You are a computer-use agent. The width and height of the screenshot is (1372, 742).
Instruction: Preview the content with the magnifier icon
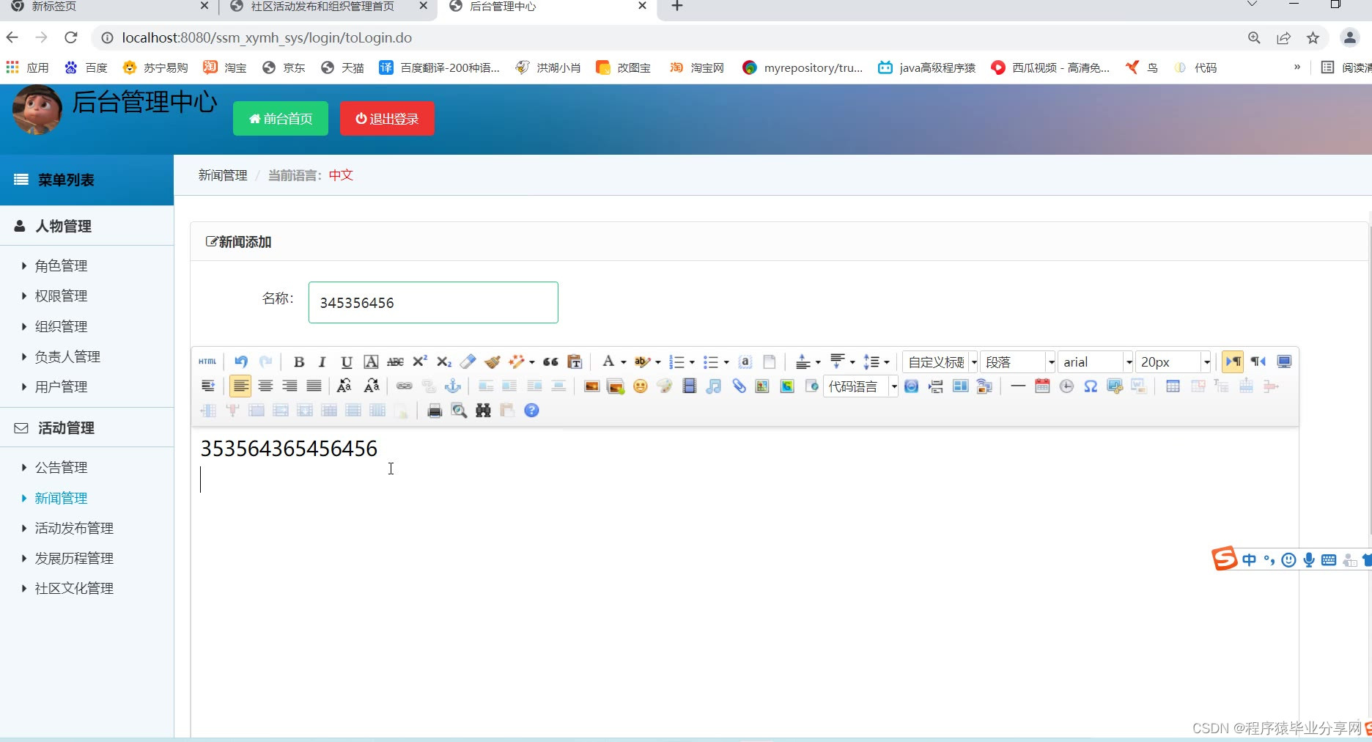point(459,411)
